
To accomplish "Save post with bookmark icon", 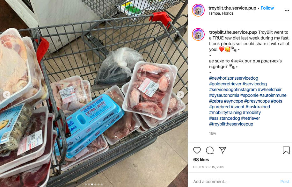I will pyautogui.click(x=286, y=150).
